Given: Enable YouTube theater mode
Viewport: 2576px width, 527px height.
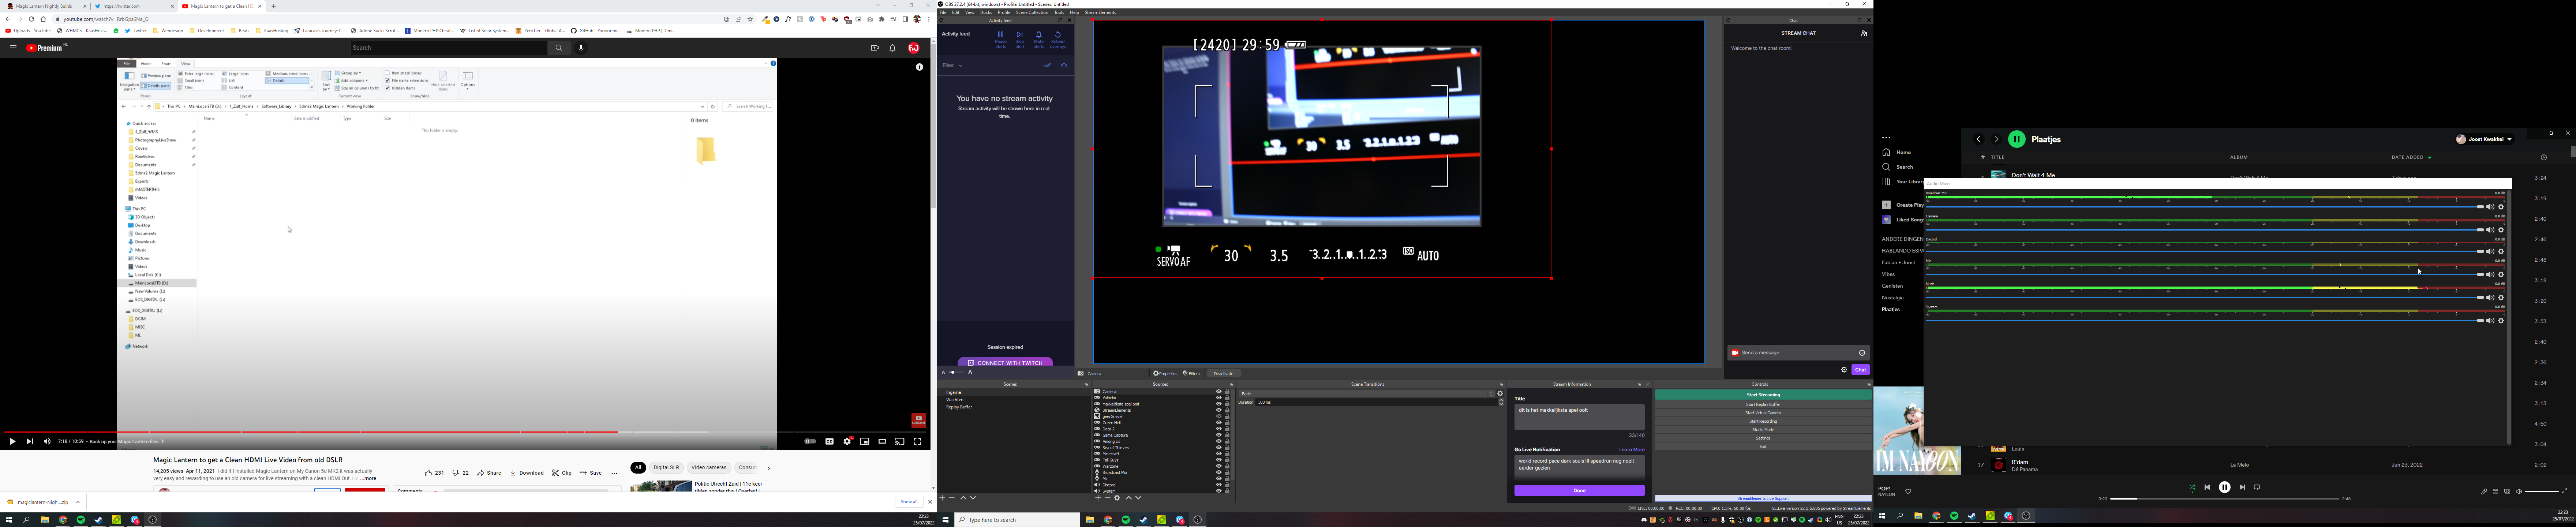Looking at the screenshot, I should pos(882,441).
